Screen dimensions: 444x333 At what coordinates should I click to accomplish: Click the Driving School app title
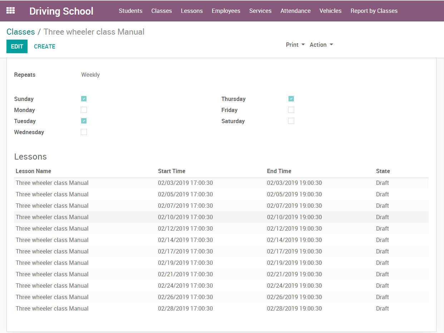[x=61, y=11]
